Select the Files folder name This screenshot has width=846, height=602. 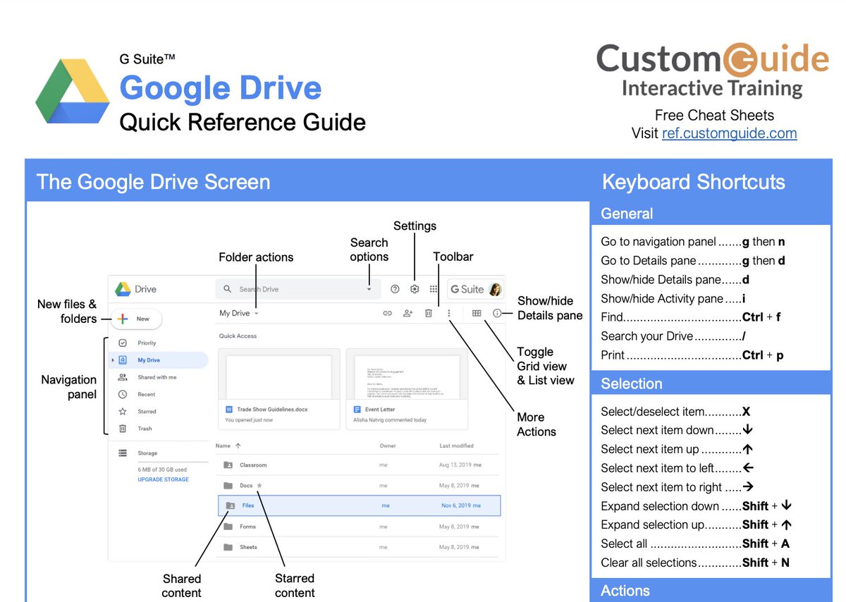[x=248, y=505]
